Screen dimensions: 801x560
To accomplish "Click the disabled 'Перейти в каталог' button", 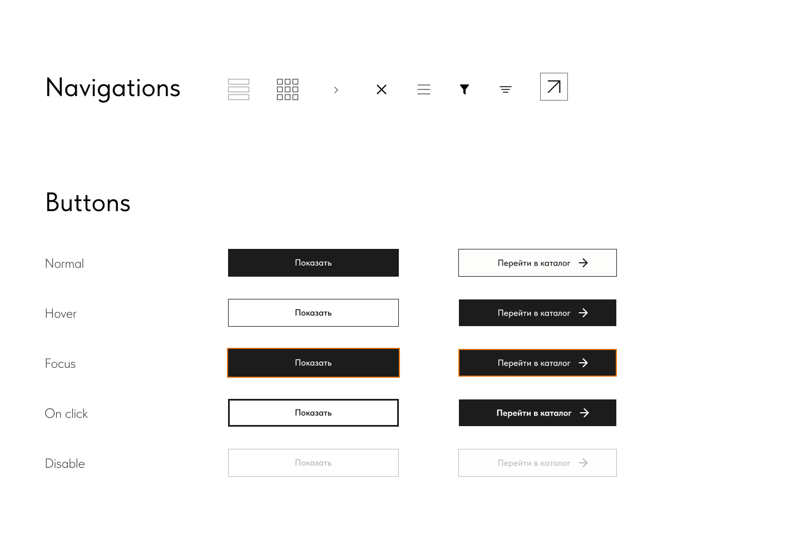I will click(537, 463).
